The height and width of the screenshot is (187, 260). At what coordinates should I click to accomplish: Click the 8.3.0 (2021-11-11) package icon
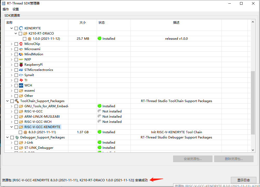tap(25, 132)
